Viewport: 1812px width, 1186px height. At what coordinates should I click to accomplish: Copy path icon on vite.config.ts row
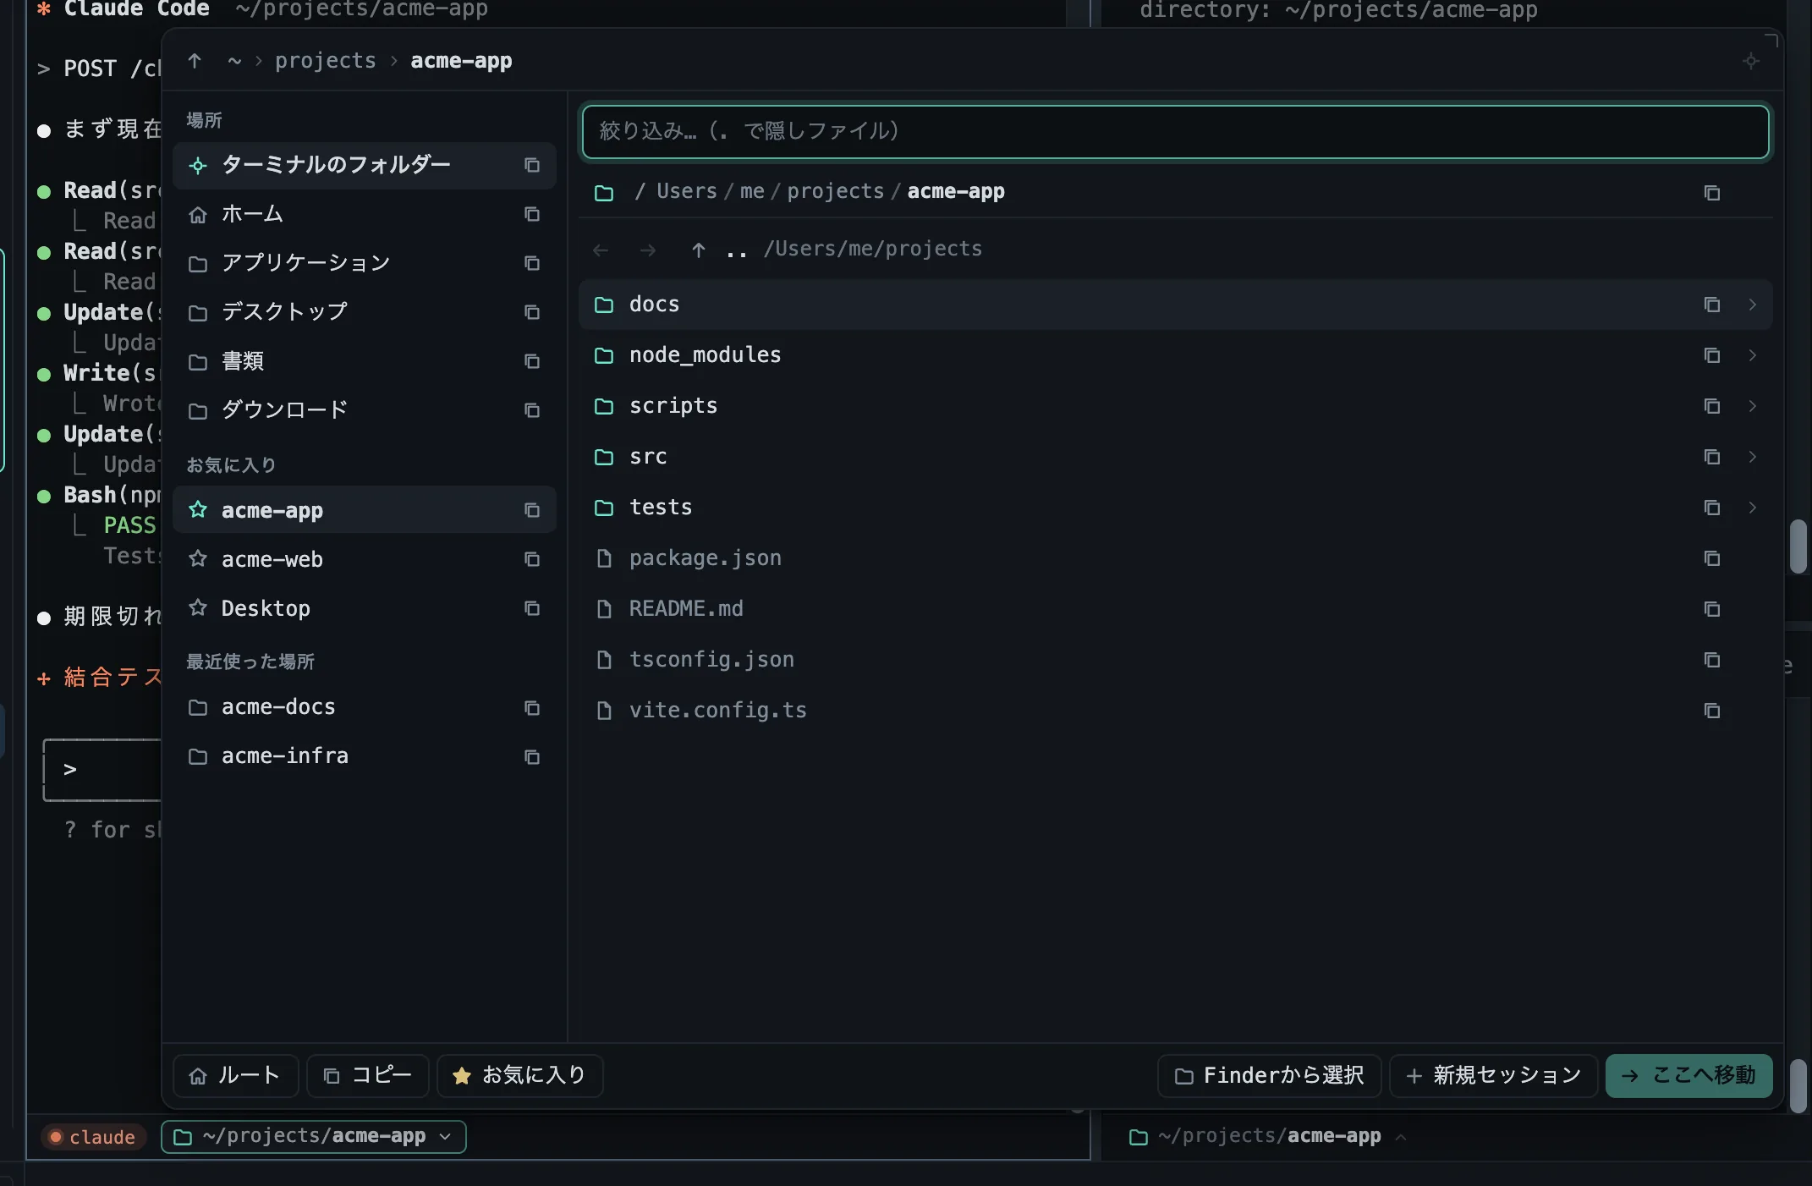[x=1711, y=711]
